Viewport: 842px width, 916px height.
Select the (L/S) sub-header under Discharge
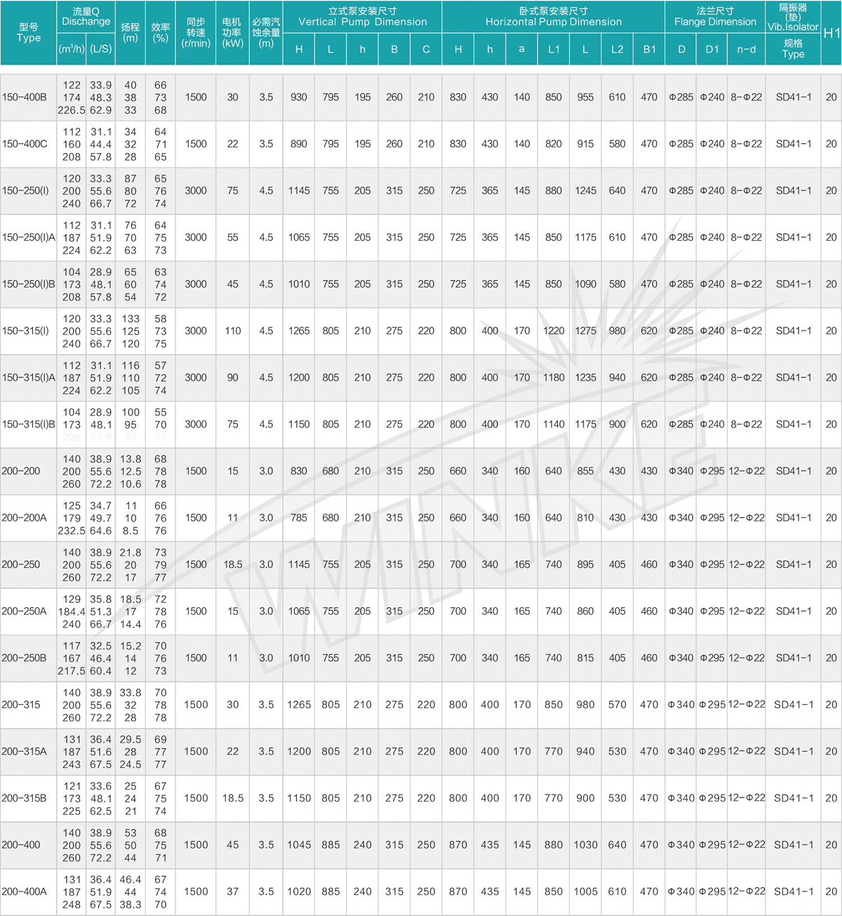tap(100, 49)
